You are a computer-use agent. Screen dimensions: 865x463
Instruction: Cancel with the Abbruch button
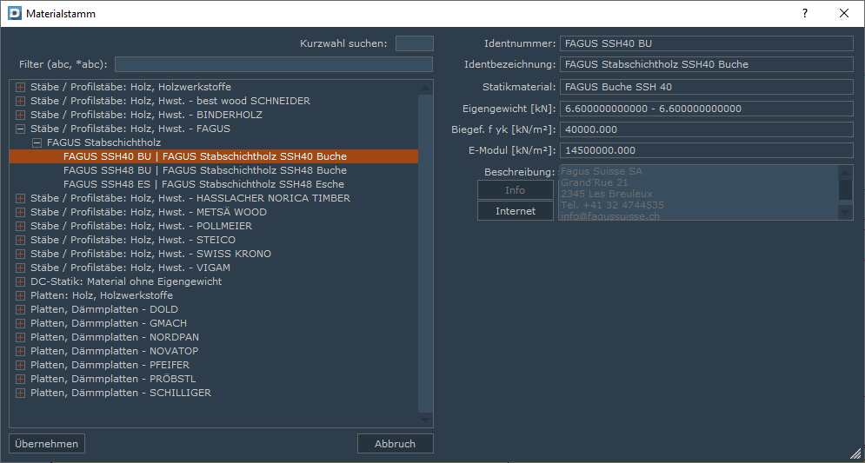395,444
